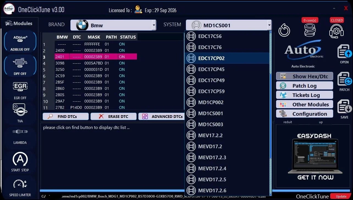Click the 'reduit' label
This screenshot has width=353, height=200.
click(x=288, y=122)
